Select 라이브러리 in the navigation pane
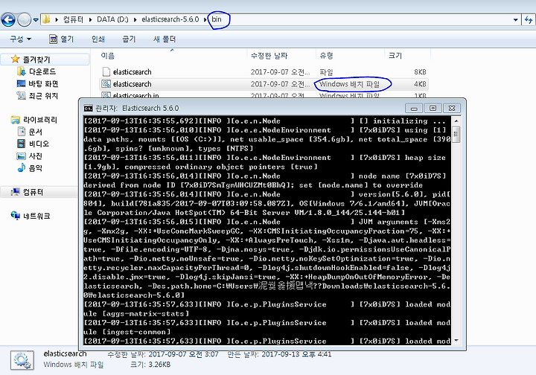This screenshot has width=536, height=375. click(40, 120)
